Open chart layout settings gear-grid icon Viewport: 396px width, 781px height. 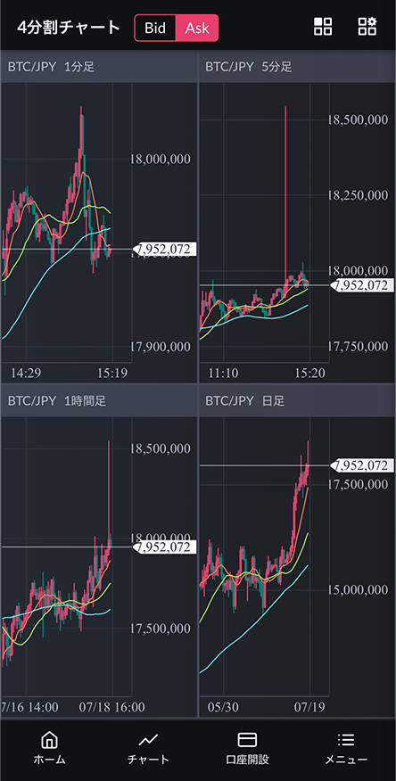click(x=367, y=27)
